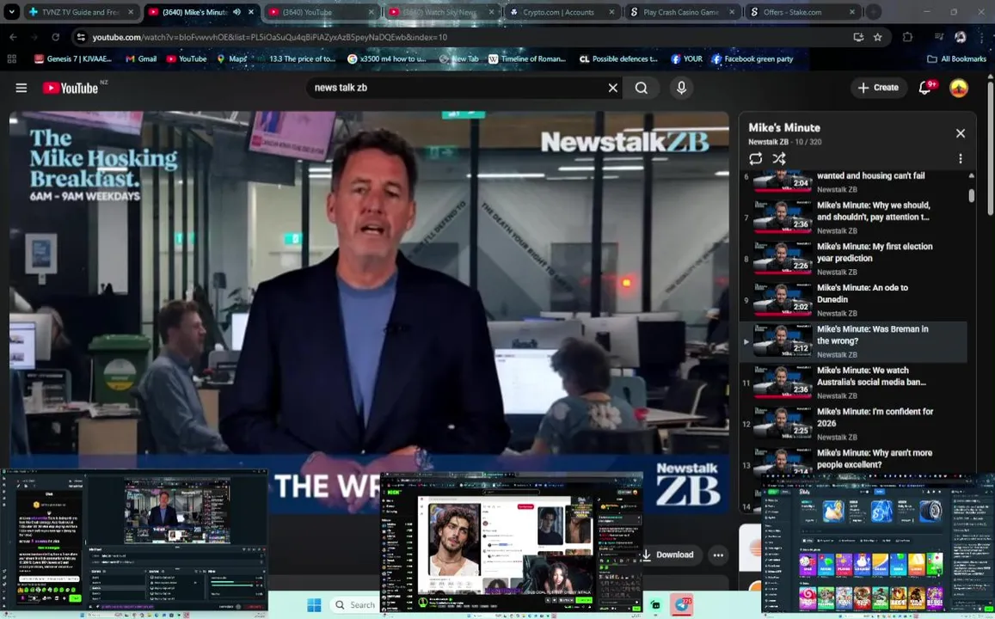Open video more actions ellipsis
The image size is (995, 619).
click(x=718, y=555)
